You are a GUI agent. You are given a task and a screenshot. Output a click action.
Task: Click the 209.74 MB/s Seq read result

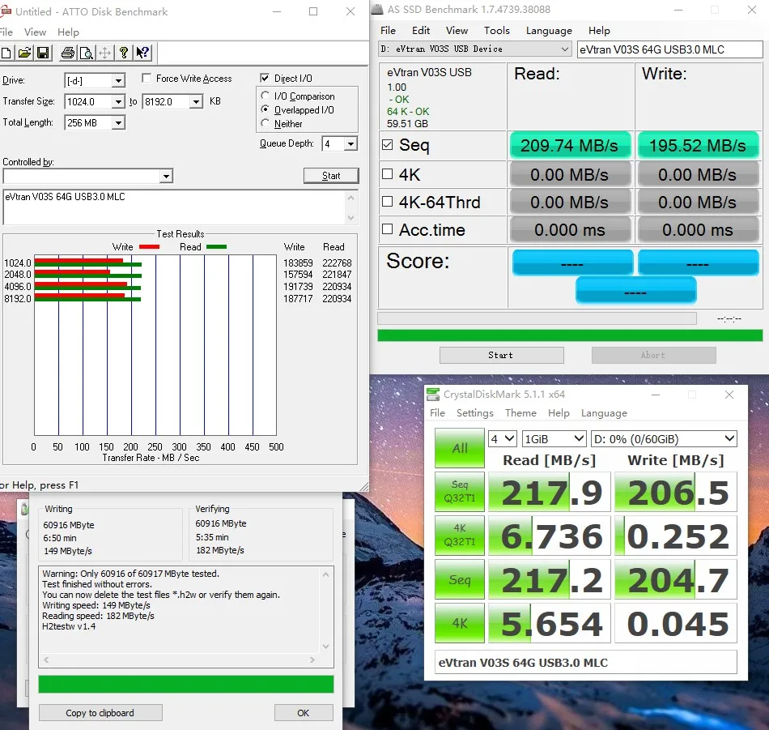pyautogui.click(x=570, y=145)
